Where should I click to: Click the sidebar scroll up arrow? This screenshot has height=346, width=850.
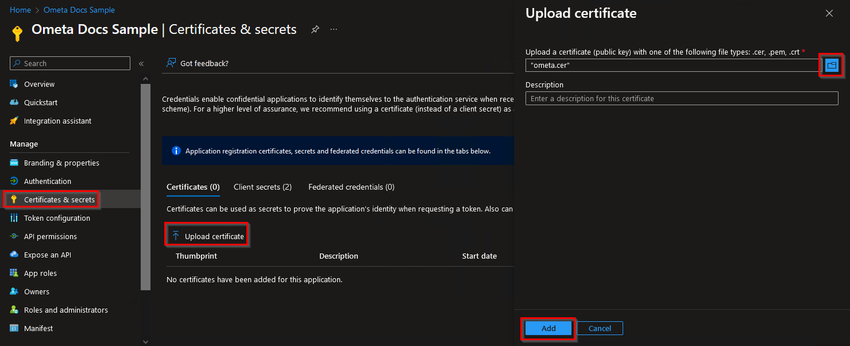145,79
